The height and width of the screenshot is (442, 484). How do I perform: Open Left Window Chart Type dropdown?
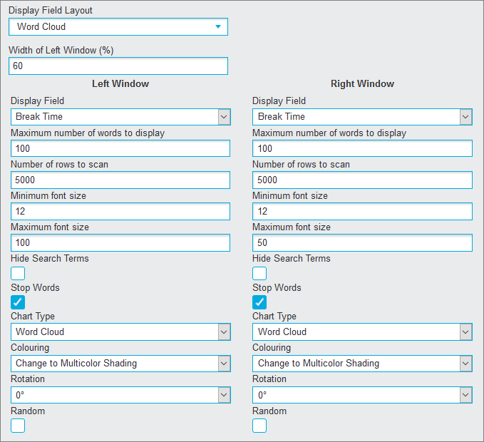pos(120,331)
